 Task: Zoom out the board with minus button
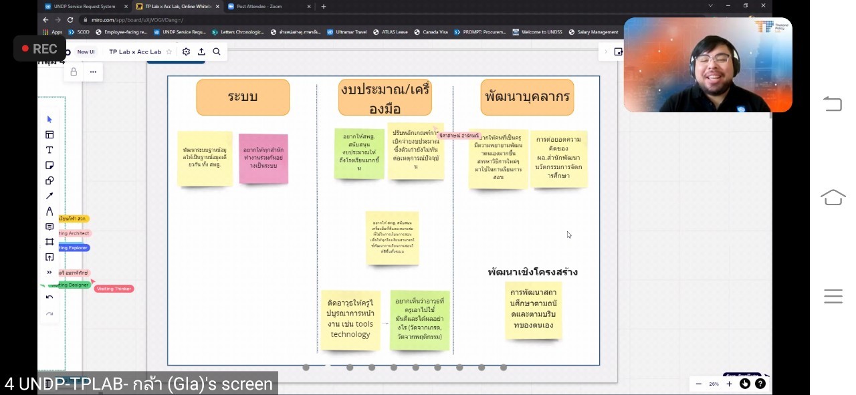pos(699,384)
